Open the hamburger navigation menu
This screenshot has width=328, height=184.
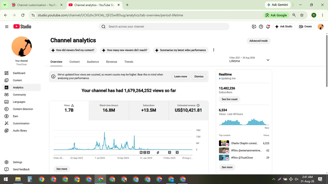(7, 26)
